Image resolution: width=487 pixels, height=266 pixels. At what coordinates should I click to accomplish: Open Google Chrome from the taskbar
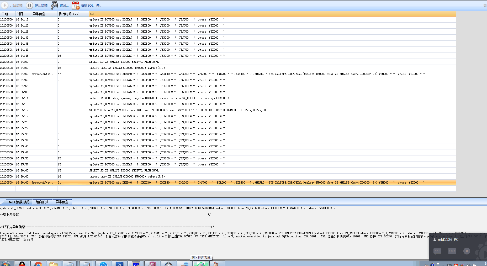38,264
